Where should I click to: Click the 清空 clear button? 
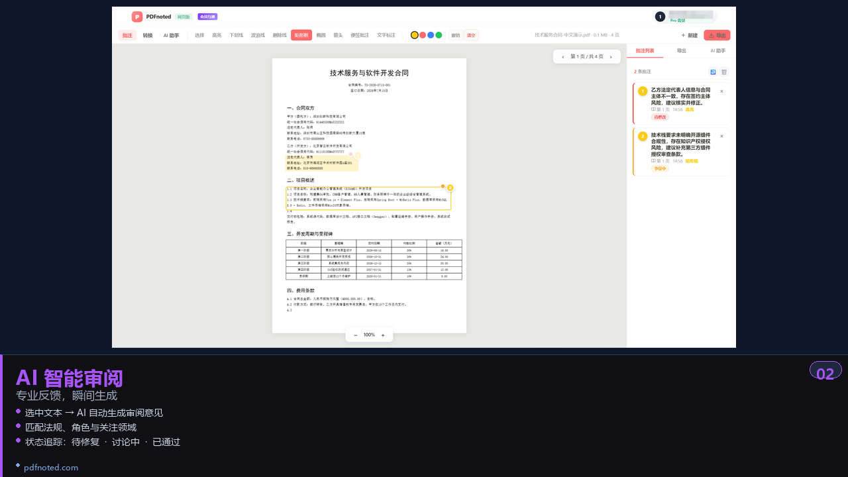click(471, 35)
